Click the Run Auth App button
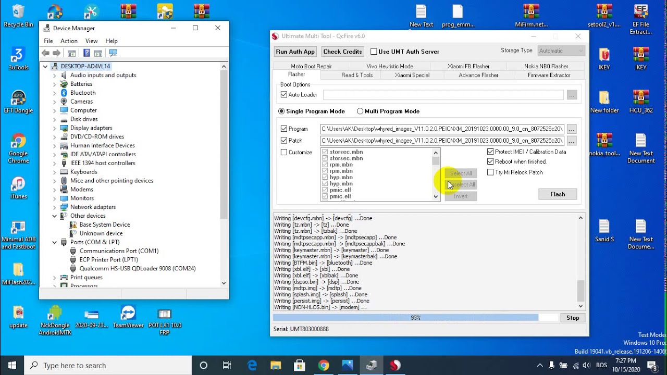Viewport: 667px width, 375px height. pos(295,52)
